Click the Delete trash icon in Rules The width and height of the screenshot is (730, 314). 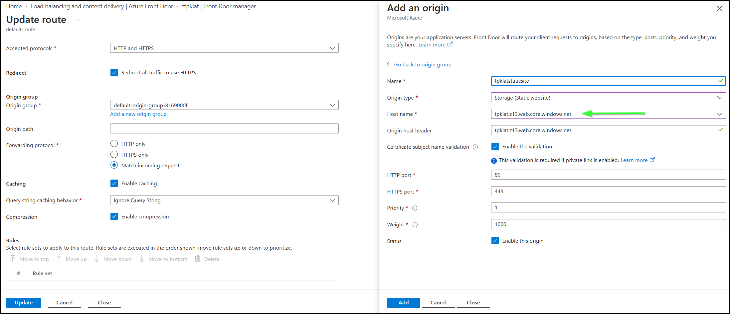(x=198, y=259)
